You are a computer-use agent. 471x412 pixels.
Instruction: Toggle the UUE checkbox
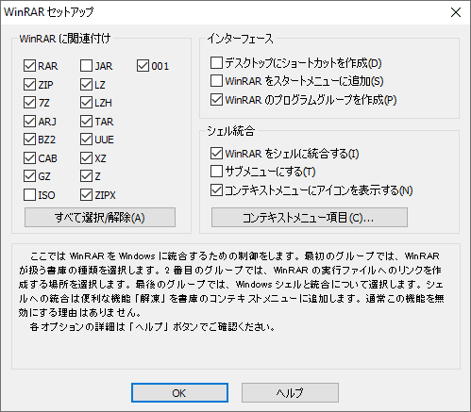(x=86, y=140)
